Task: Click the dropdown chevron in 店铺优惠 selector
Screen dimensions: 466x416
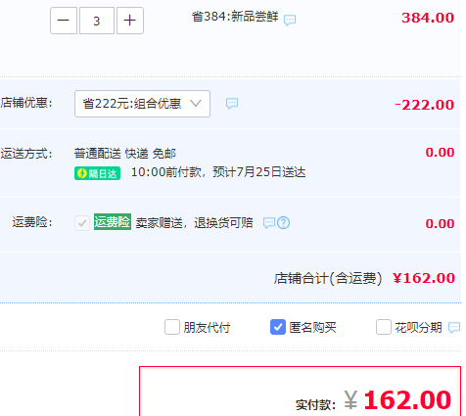Action: pyautogui.click(x=196, y=104)
